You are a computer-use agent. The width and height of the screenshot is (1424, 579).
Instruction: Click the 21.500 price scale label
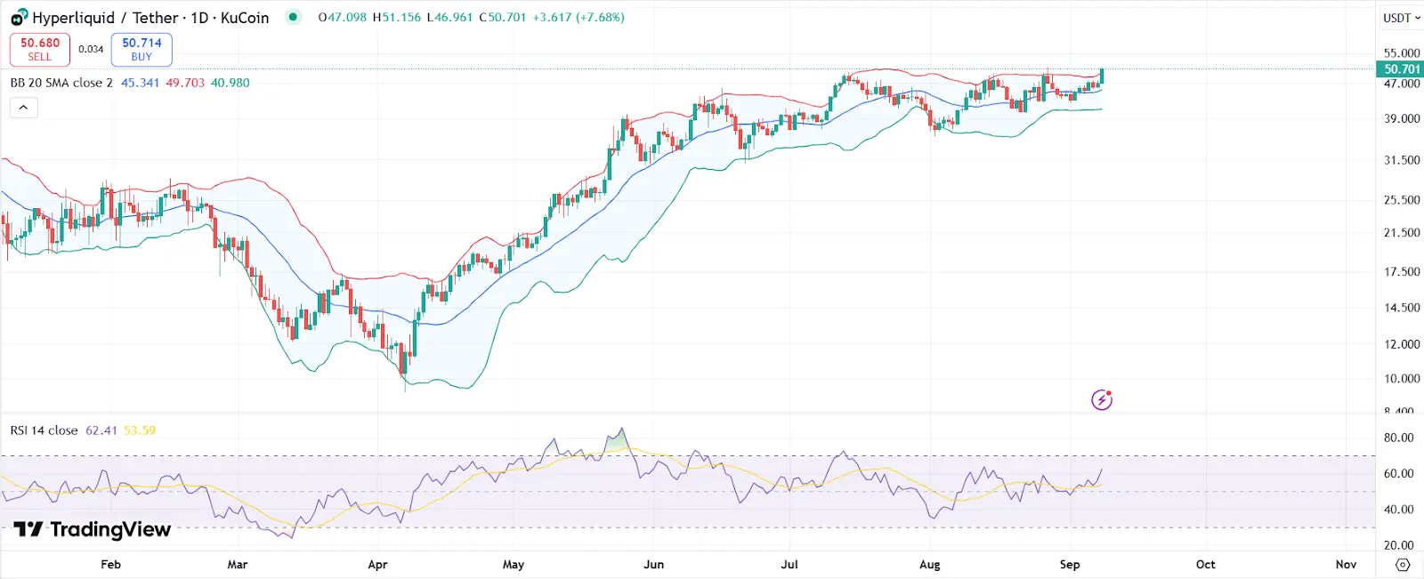pyautogui.click(x=1402, y=233)
